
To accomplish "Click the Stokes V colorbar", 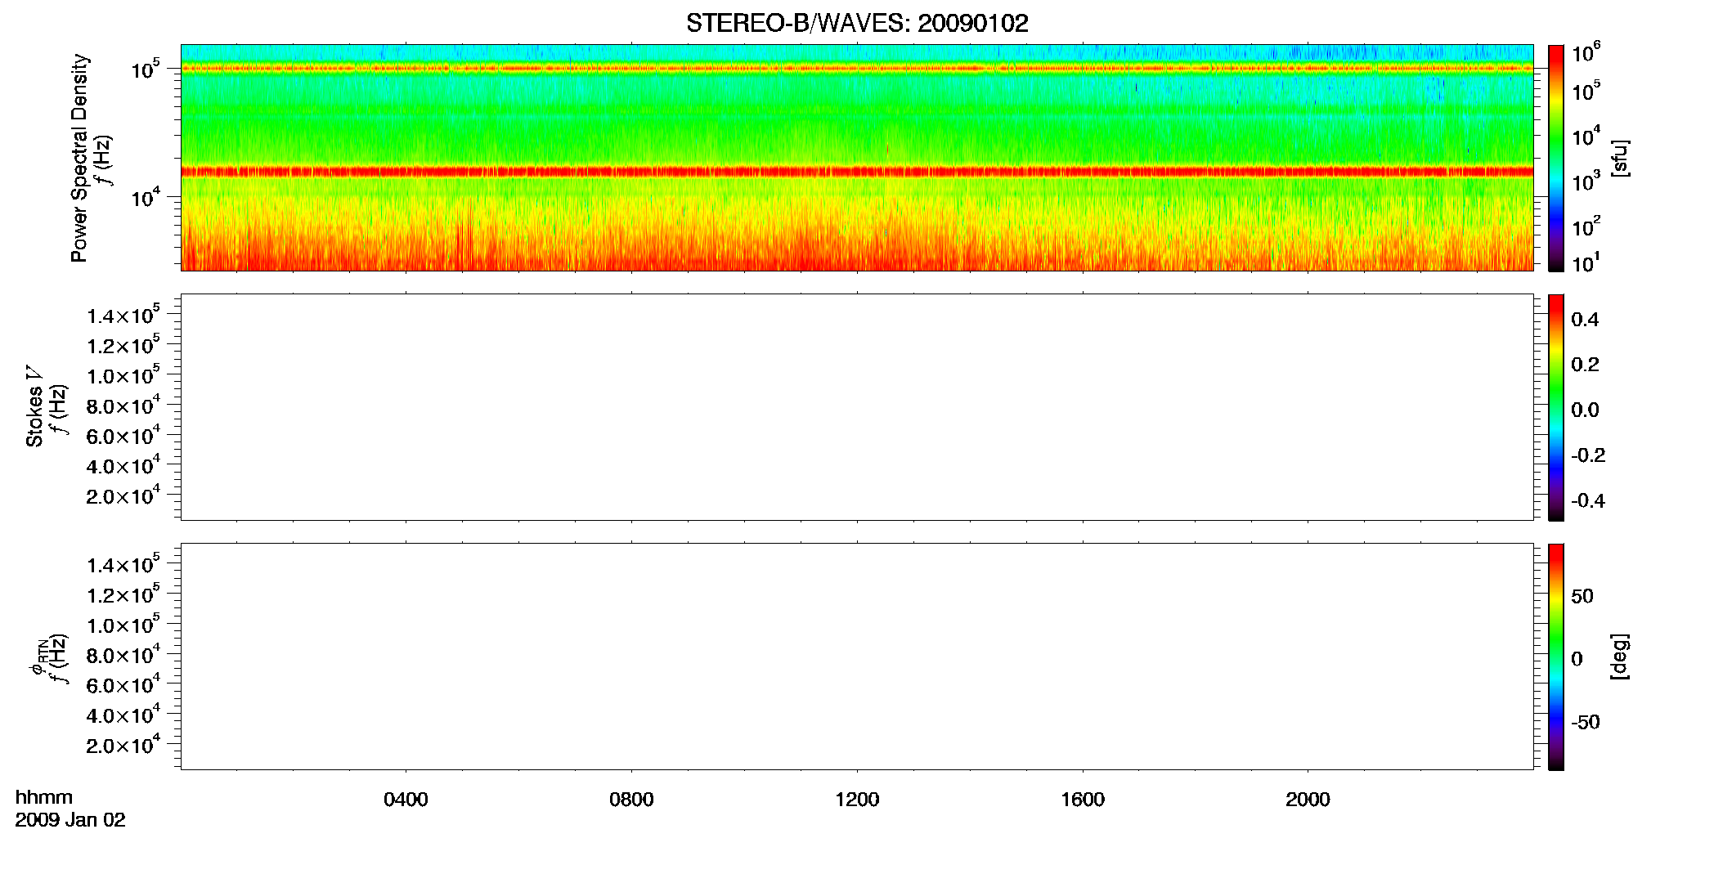I will pos(1555,407).
